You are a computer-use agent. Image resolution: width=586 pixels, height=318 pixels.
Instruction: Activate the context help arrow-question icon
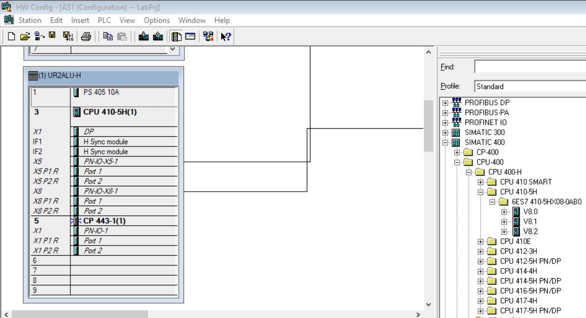[226, 36]
